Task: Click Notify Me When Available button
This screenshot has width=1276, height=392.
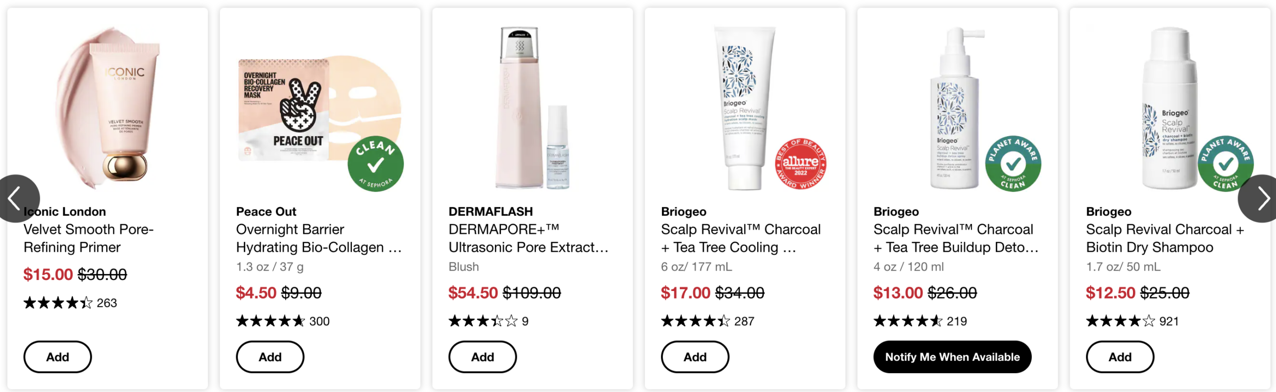Action: click(x=952, y=357)
